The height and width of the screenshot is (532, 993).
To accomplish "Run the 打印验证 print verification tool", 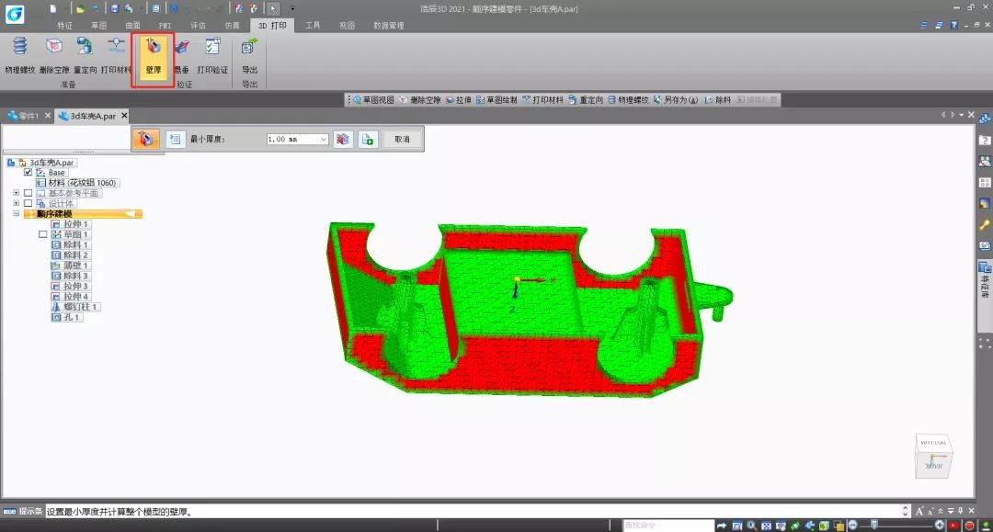I will pos(212,56).
